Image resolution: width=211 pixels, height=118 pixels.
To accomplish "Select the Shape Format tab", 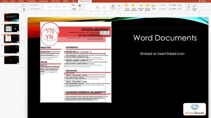I will pyautogui.click(x=85, y=1).
